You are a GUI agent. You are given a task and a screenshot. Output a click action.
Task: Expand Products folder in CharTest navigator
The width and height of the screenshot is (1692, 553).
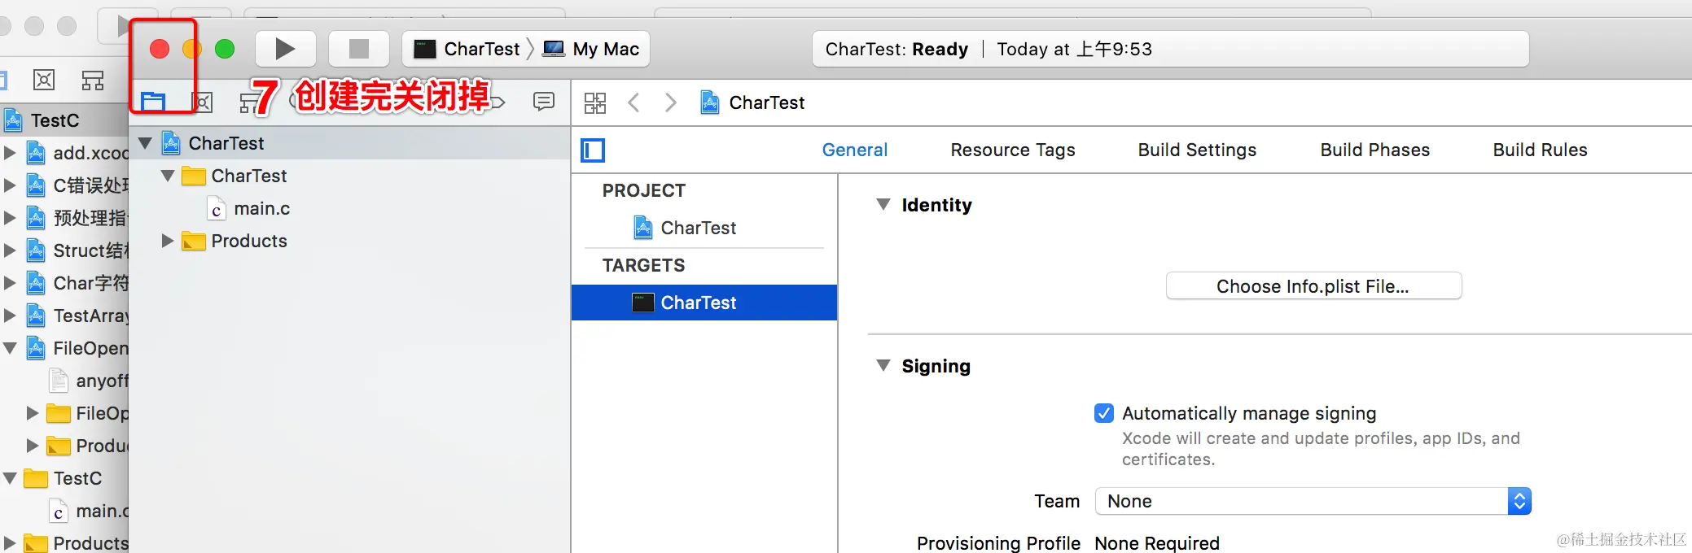click(x=167, y=241)
